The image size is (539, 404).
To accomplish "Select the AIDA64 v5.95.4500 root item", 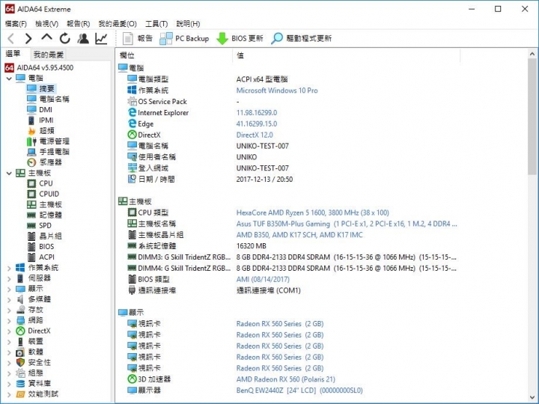I will tap(39, 67).
